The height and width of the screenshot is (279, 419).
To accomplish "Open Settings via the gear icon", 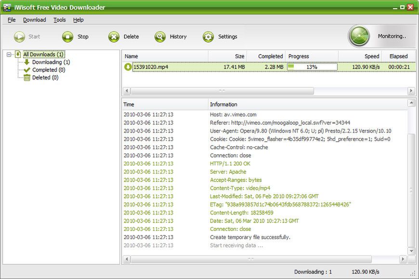I will point(208,37).
